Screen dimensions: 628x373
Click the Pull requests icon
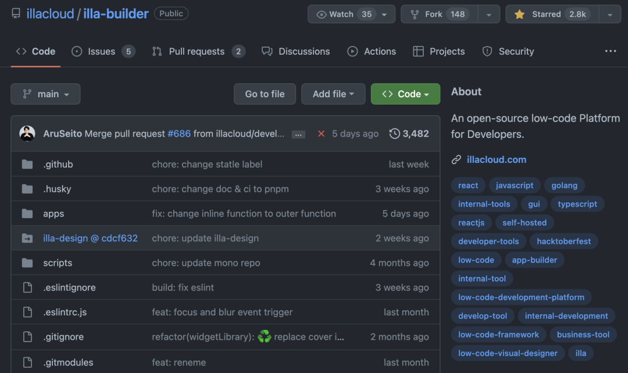point(157,51)
